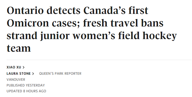
Task: Click the horizontal divider below the headline
Action: click(99, 60)
